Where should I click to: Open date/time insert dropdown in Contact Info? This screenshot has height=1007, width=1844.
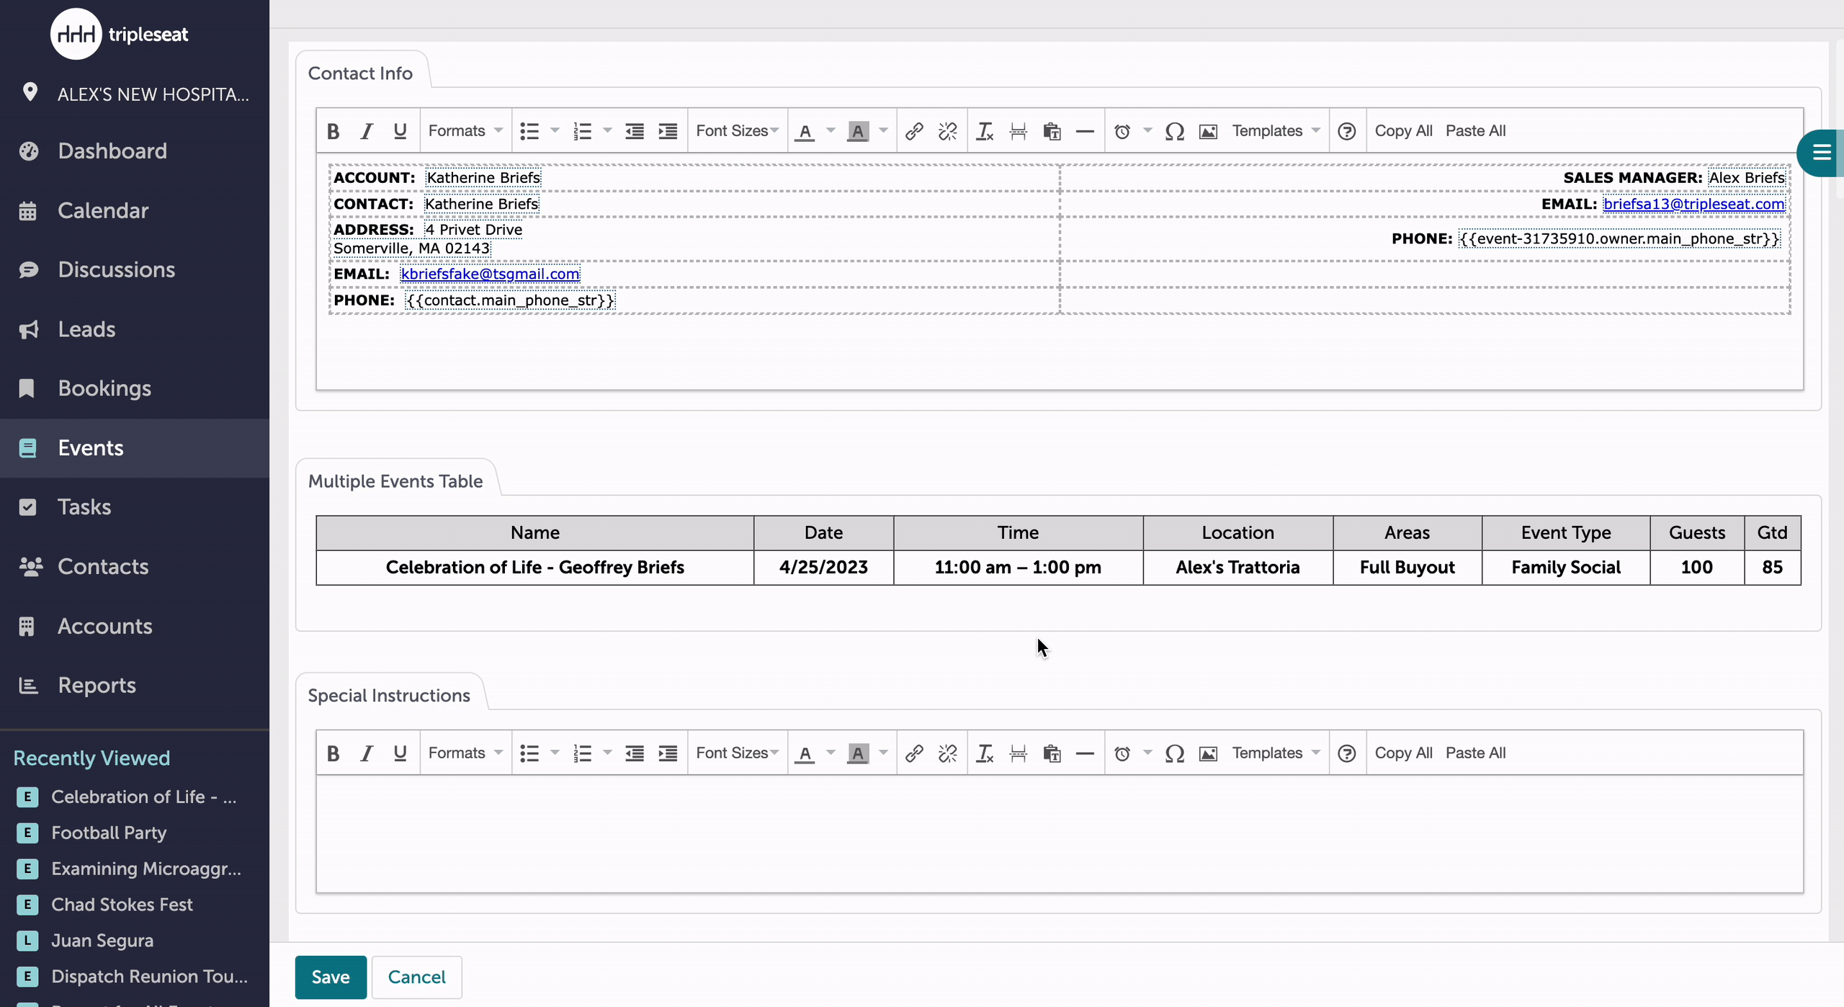(x=1147, y=130)
